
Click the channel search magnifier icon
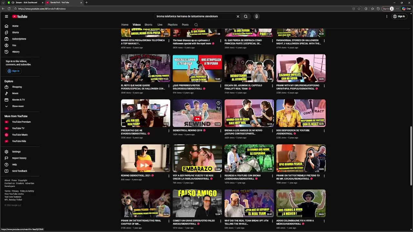point(196,25)
